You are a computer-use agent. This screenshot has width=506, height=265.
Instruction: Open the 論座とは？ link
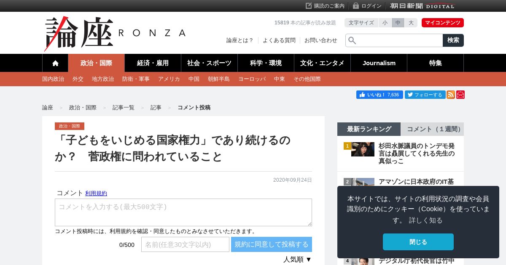coord(240,40)
